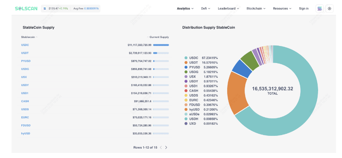Open the Blockchain menu
Screen dimensions: 342x158
pos(256,9)
